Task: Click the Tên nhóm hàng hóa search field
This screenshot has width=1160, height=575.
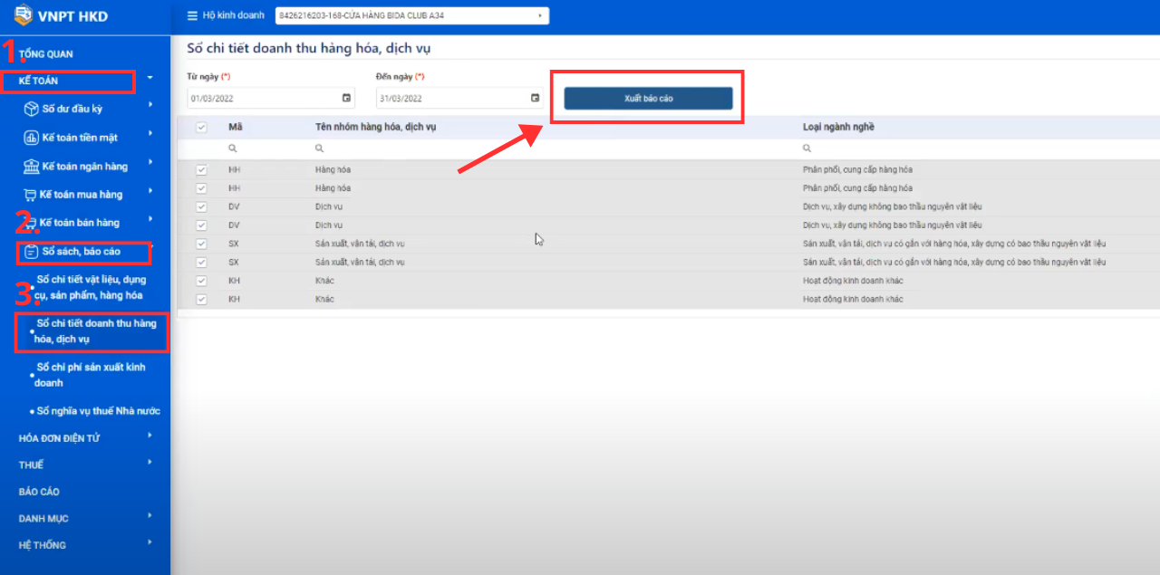Action: coord(544,148)
